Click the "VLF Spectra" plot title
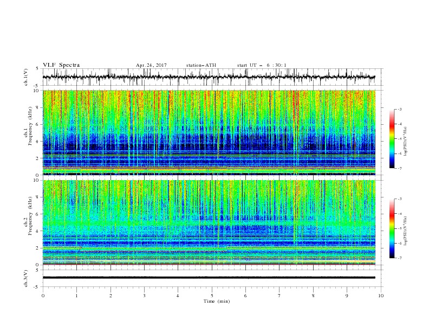 click(61, 65)
